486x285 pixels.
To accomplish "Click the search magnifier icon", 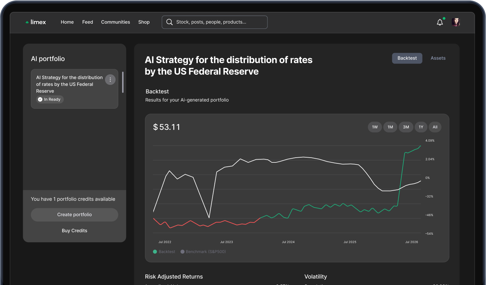I will (x=169, y=22).
